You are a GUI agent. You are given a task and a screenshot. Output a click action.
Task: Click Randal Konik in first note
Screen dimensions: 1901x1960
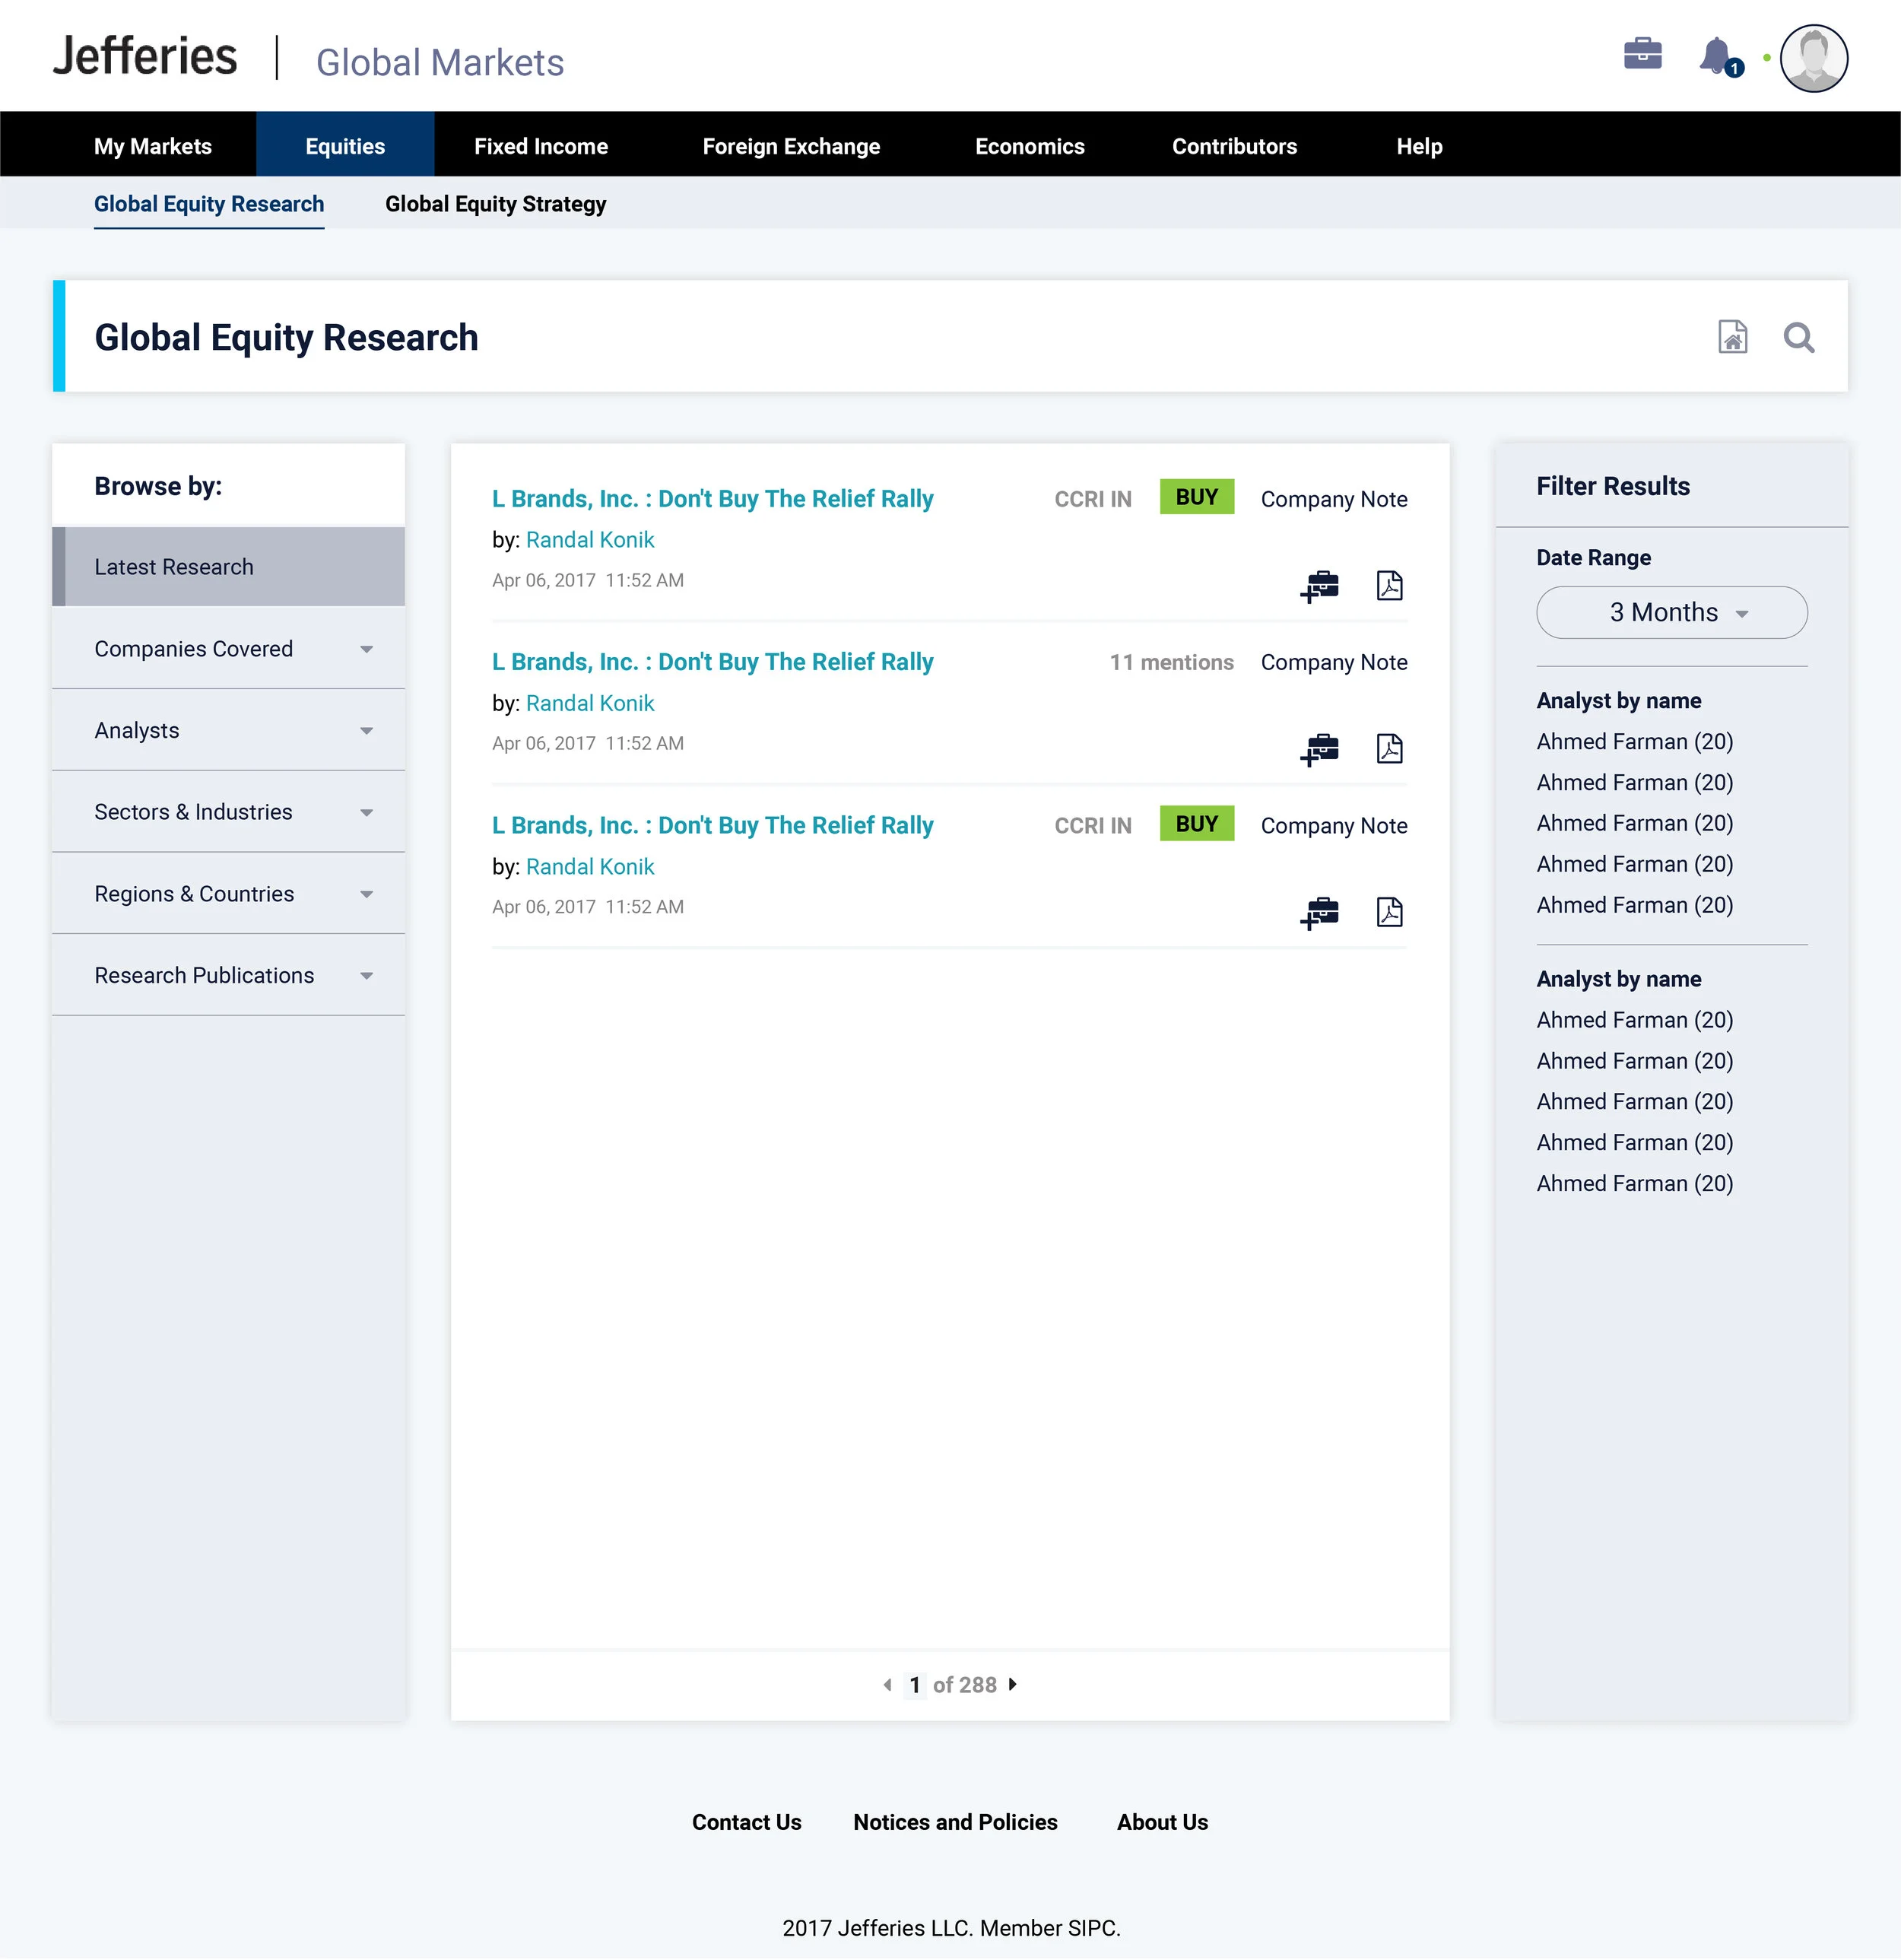coord(590,540)
